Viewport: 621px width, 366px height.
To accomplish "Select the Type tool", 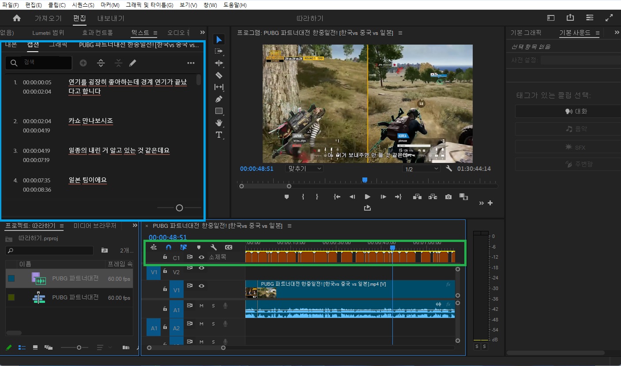I will point(219,135).
